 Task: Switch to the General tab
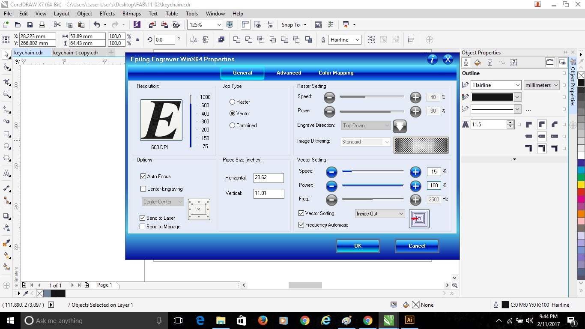point(242,73)
